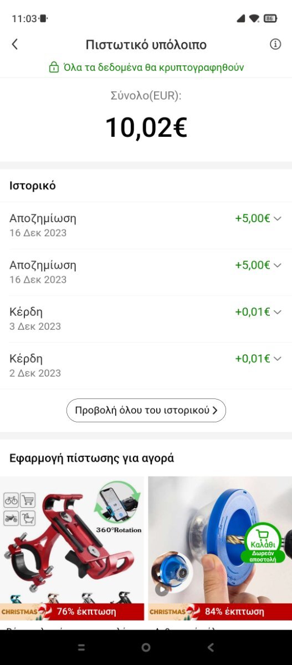Tap the 76% έκπτωση Christmas banner
Image resolution: width=292 pixels, height=665 pixels.
72,612
